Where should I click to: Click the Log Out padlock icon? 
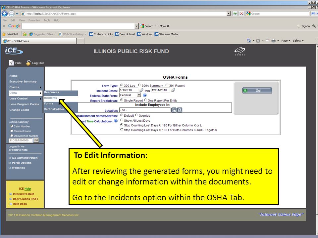[x=28, y=63]
